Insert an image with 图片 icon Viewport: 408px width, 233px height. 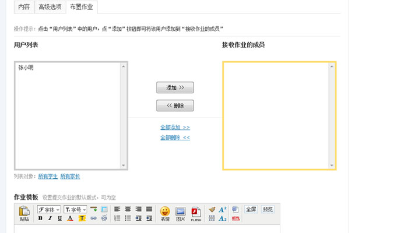[x=180, y=213]
